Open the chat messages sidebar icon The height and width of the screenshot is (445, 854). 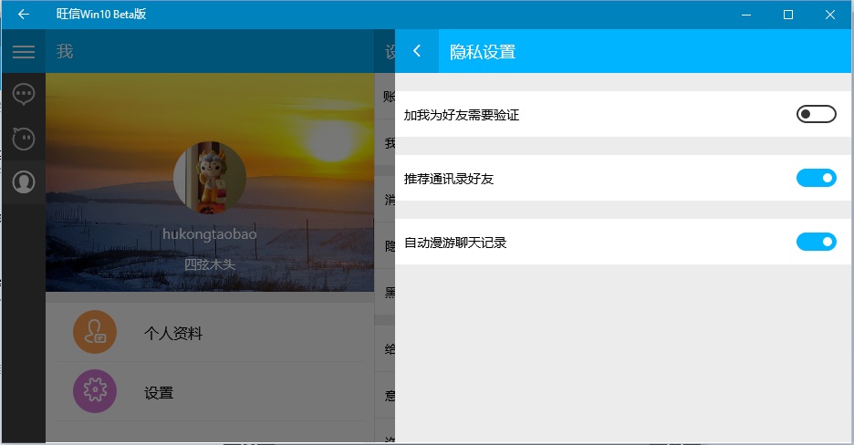pyautogui.click(x=24, y=94)
